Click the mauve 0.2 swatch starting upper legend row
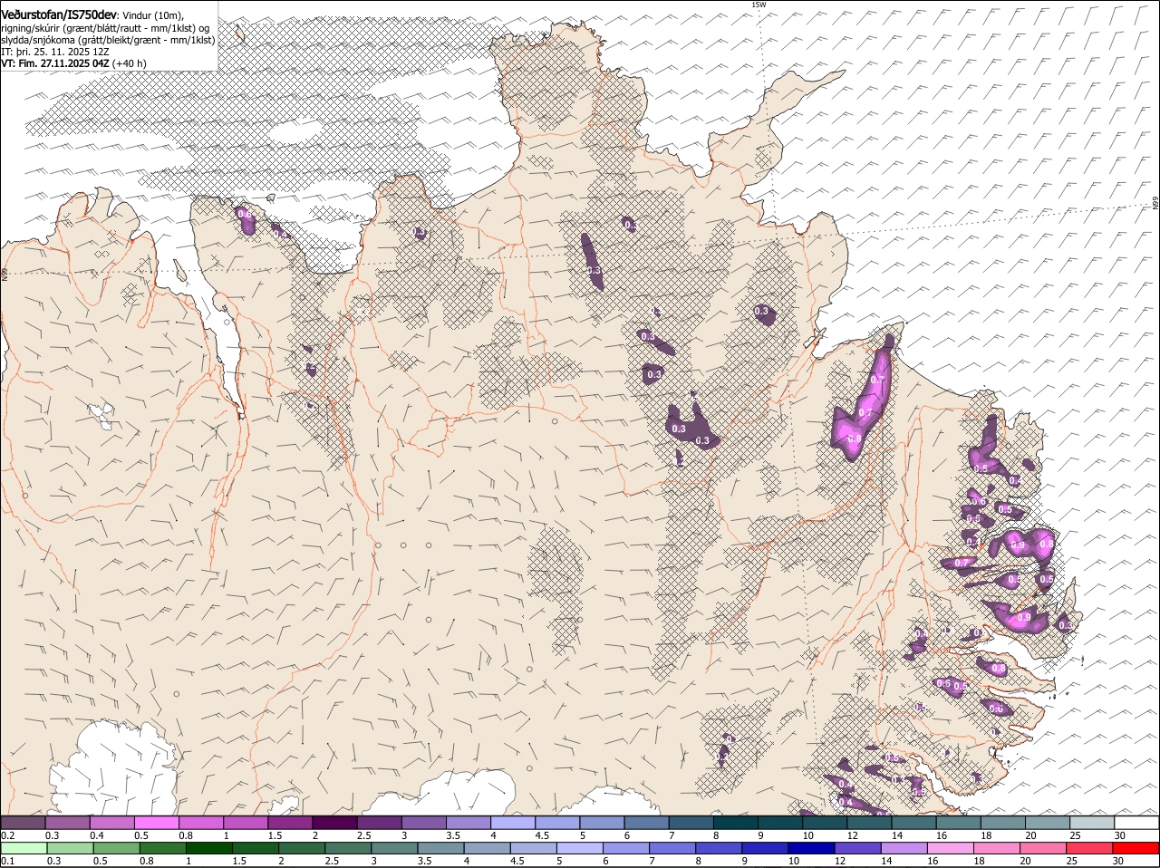 pyautogui.click(x=24, y=822)
